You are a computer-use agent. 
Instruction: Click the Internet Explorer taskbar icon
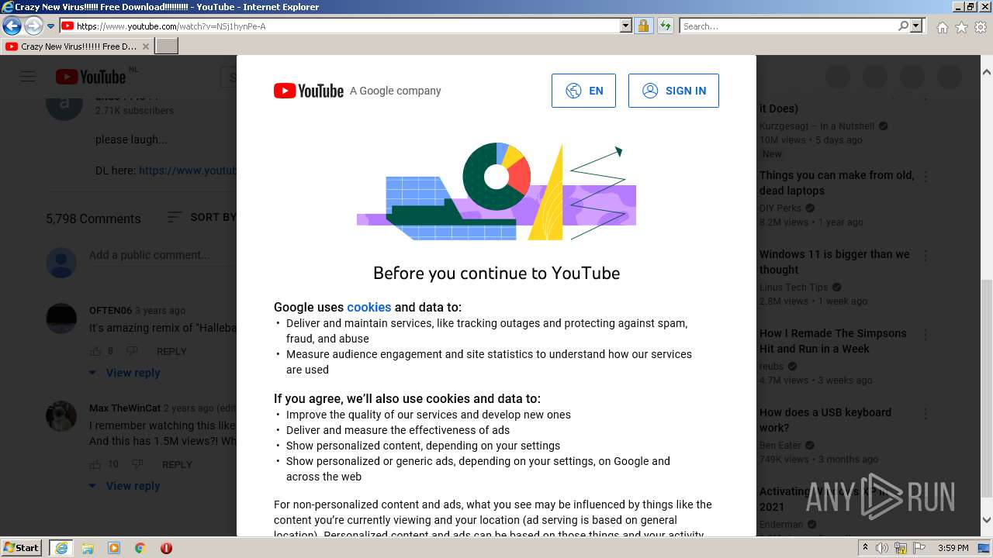click(61, 548)
